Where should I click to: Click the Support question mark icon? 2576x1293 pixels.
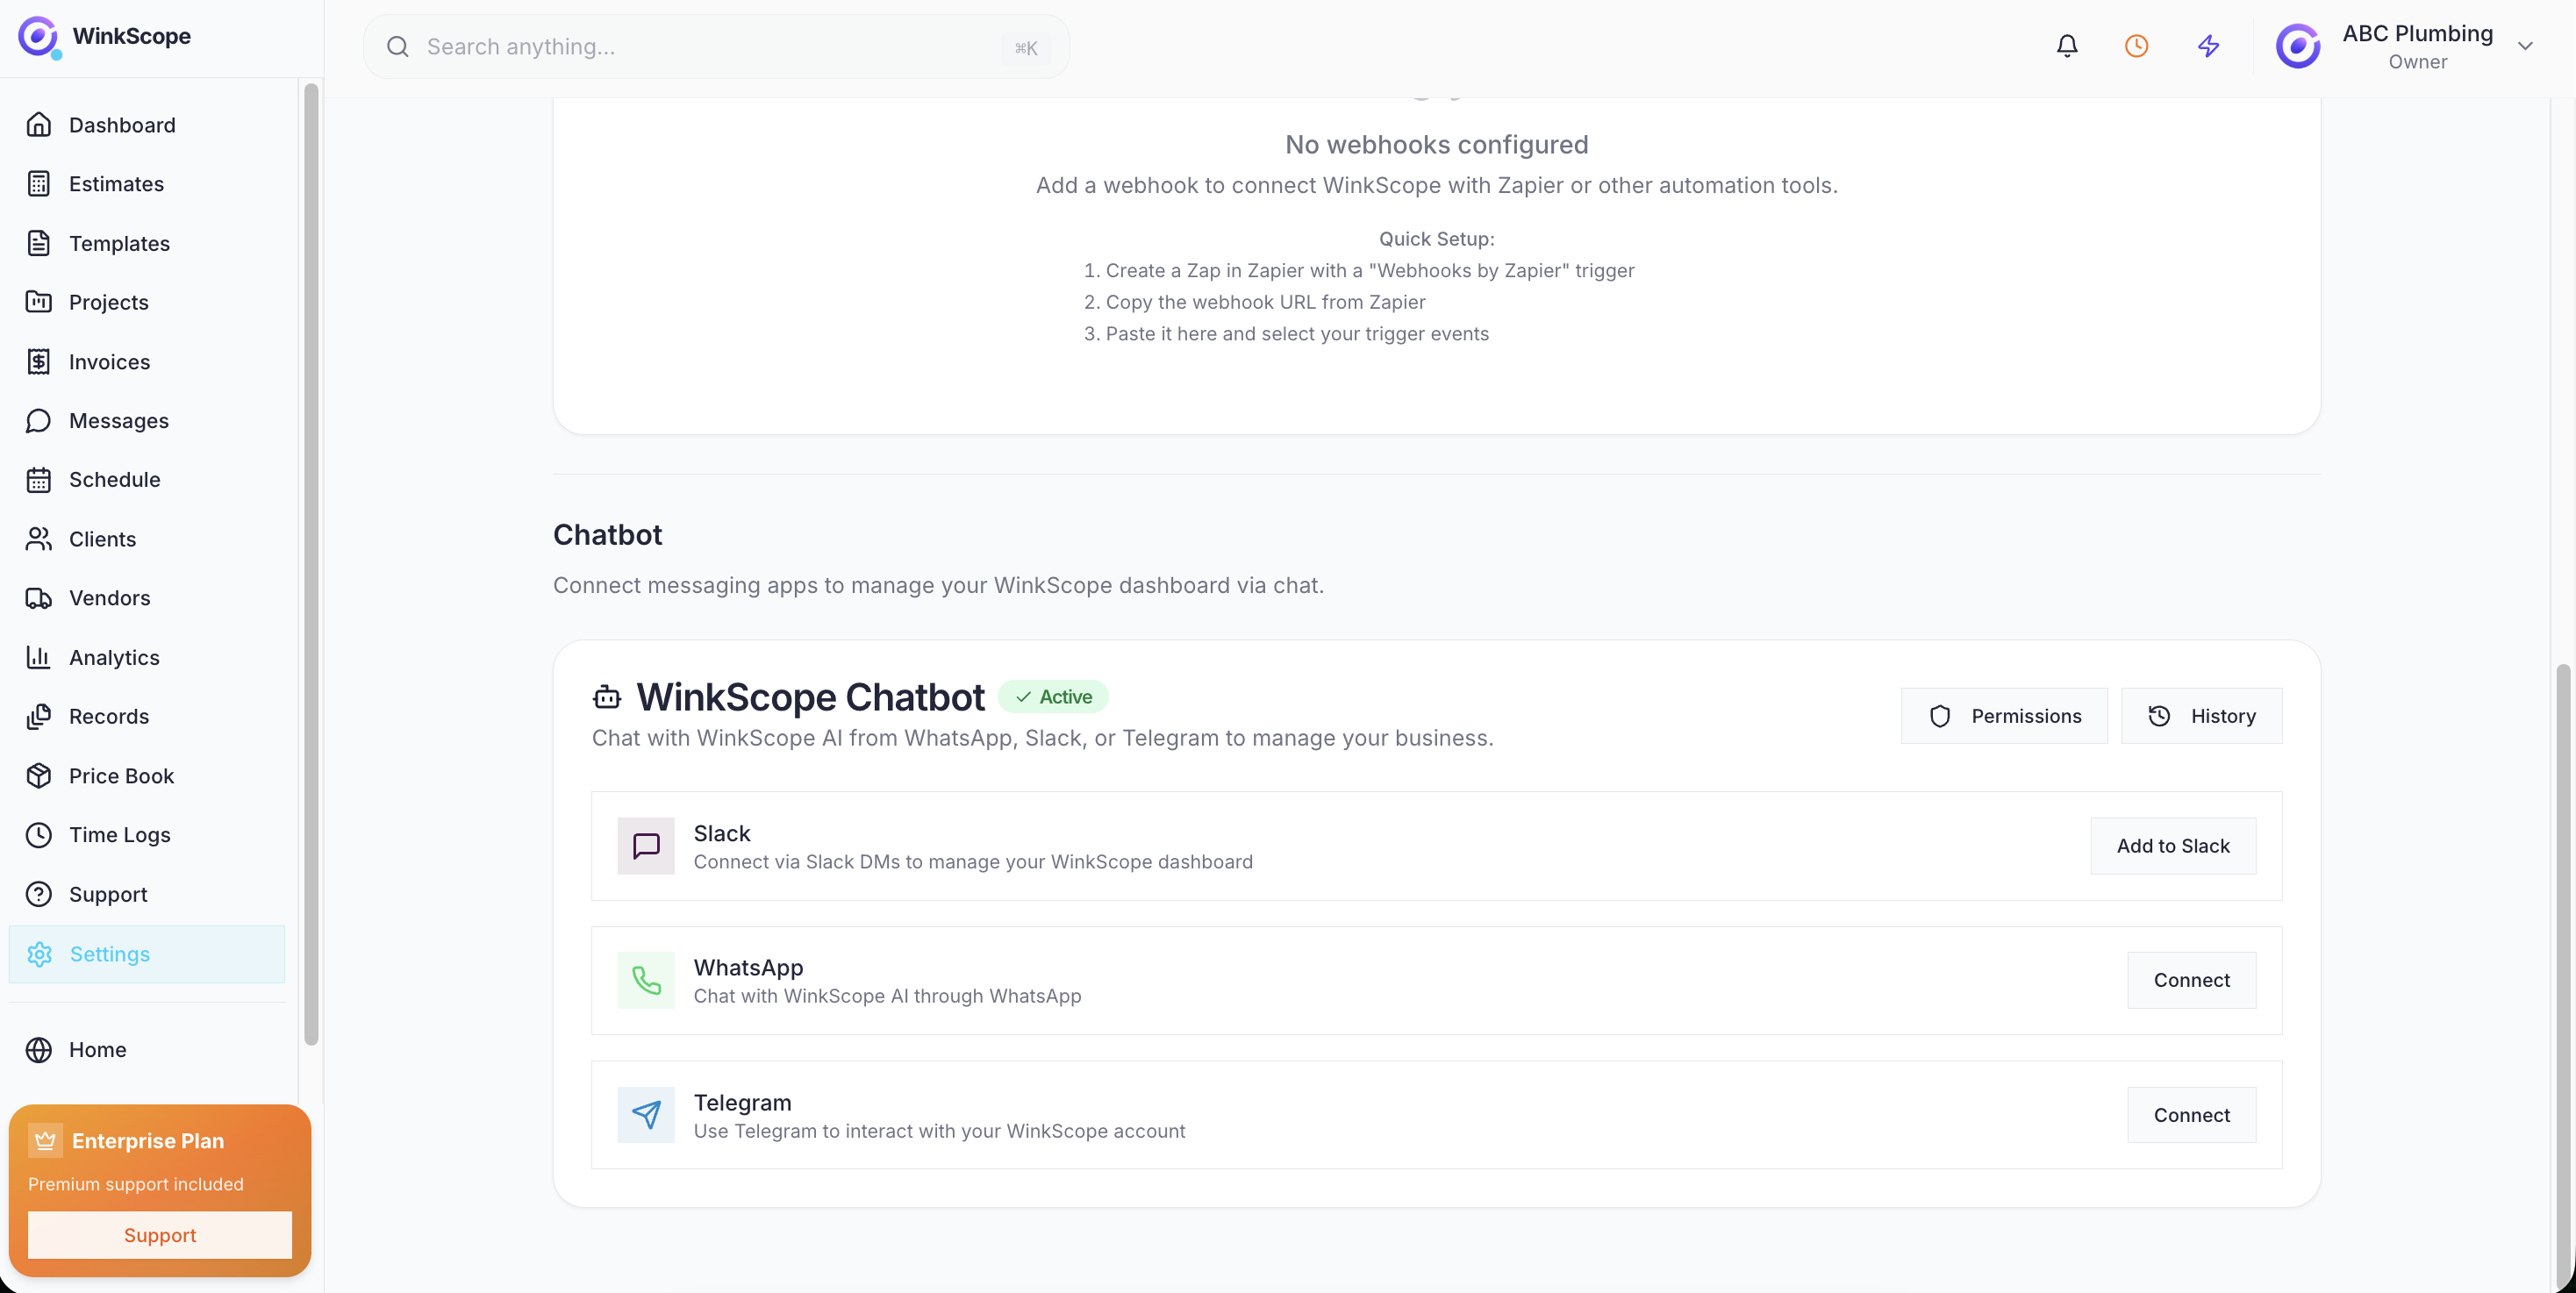[x=39, y=894]
